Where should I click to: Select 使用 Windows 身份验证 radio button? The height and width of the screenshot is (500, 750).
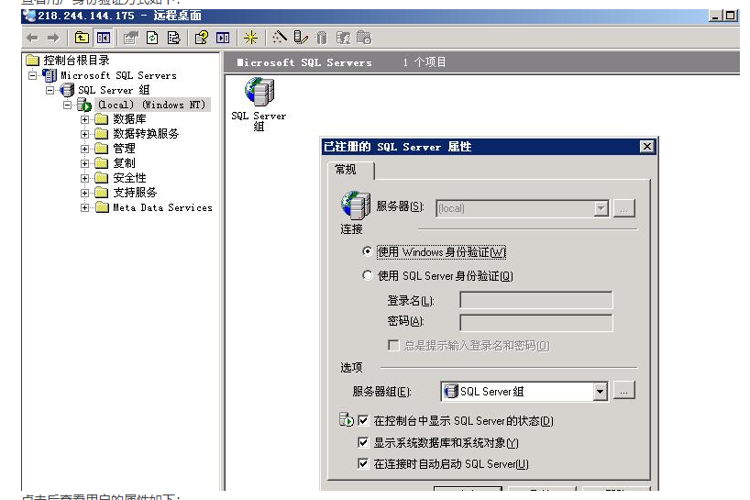[x=368, y=251]
